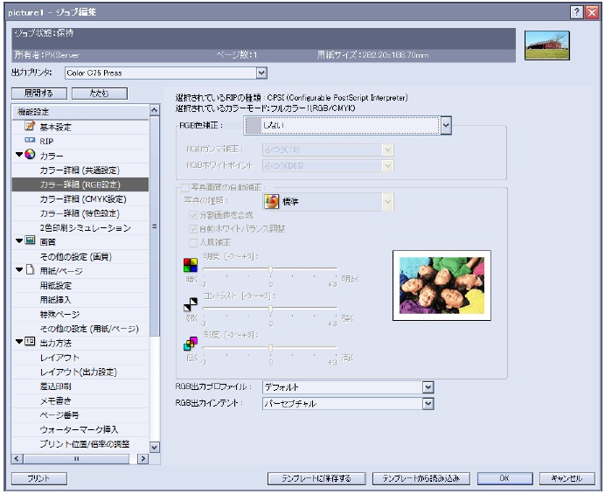This screenshot has width=605, height=494.
Task: Open the RGB出力インテント dropdown
Action: click(x=428, y=403)
